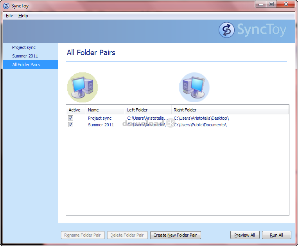Open Project sync link in the table
The height and width of the screenshot is (246, 298).
pos(100,118)
